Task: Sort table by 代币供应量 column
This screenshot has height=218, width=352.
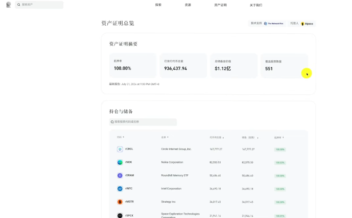Action: 217,138
